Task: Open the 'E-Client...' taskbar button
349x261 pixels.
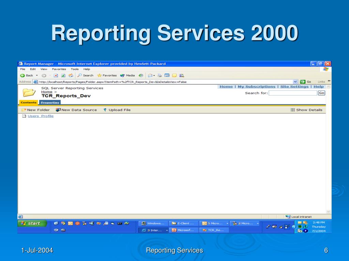Action: tap(184, 223)
